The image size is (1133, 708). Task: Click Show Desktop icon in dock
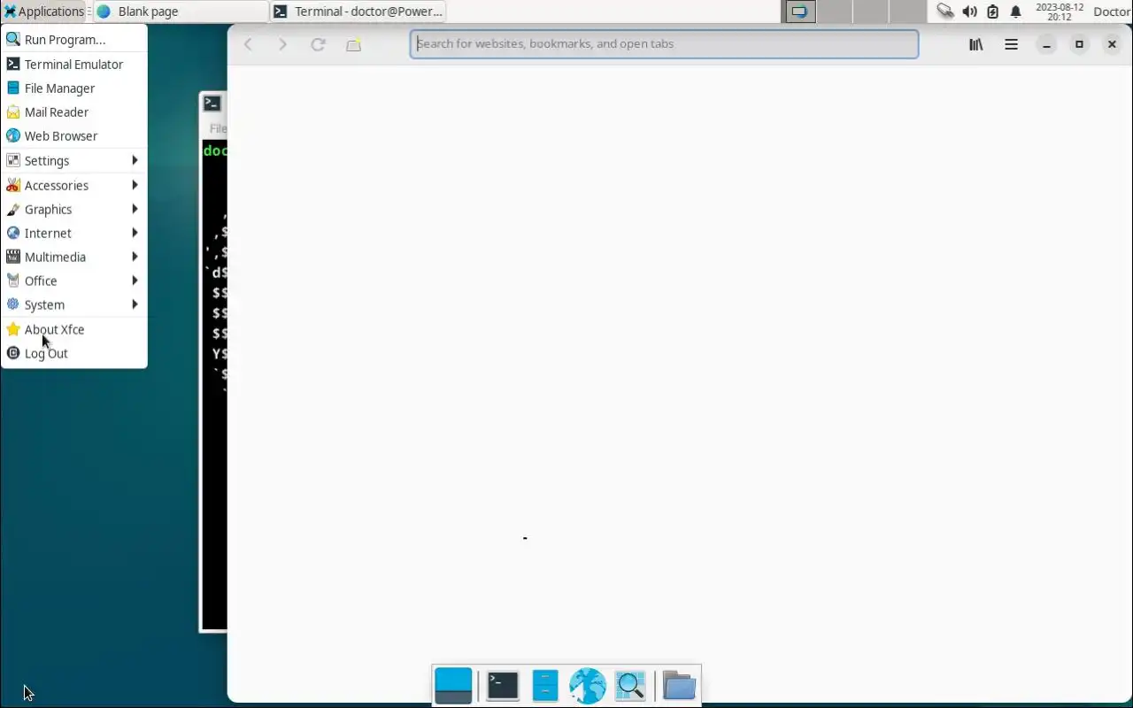(x=453, y=685)
